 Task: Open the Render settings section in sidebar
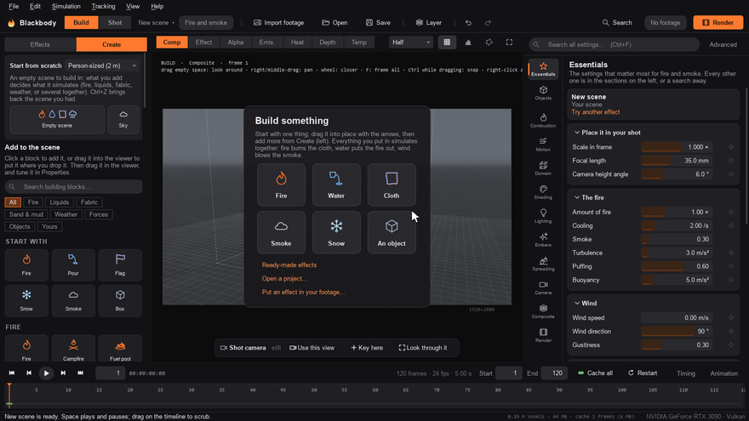(543, 335)
